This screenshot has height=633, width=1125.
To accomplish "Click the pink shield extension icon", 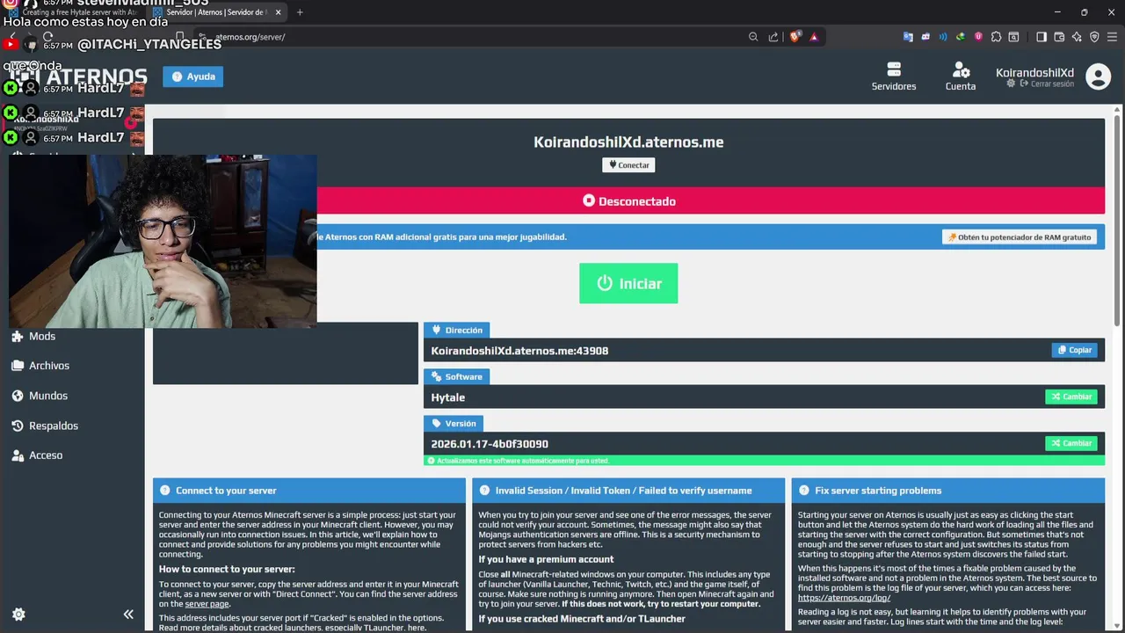I will point(978,37).
